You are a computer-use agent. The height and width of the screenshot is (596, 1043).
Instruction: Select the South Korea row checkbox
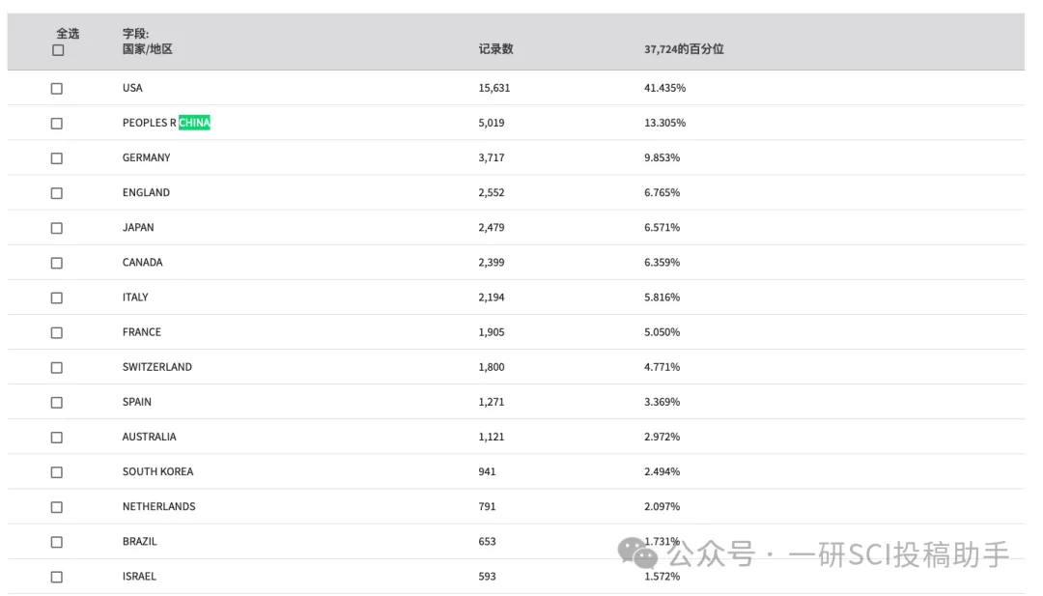coord(57,472)
